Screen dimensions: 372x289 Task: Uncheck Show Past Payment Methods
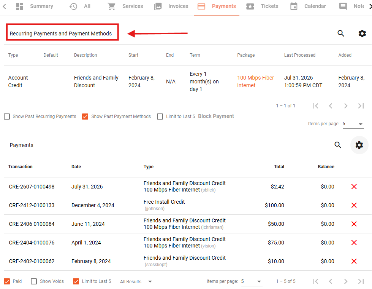tap(85, 117)
